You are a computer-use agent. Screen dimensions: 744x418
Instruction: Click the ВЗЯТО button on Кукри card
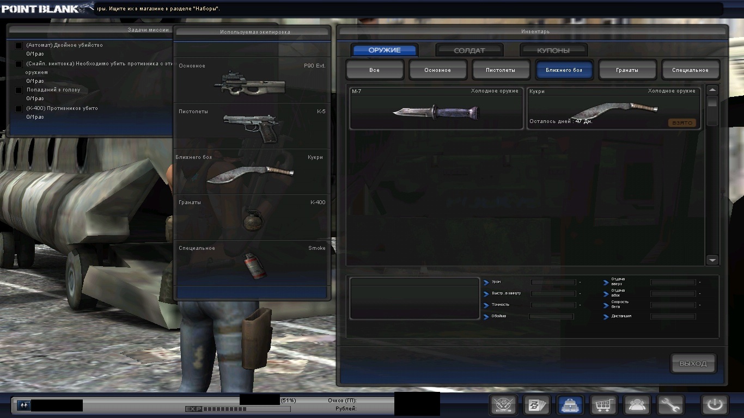[x=682, y=122]
